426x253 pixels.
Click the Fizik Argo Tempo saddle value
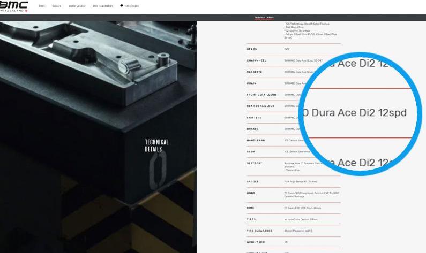click(x=301, y=181)
